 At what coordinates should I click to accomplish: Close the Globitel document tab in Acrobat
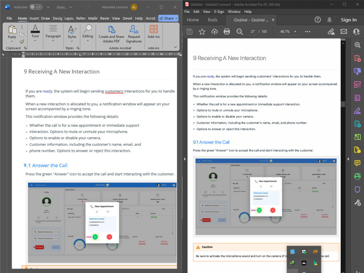273,20
